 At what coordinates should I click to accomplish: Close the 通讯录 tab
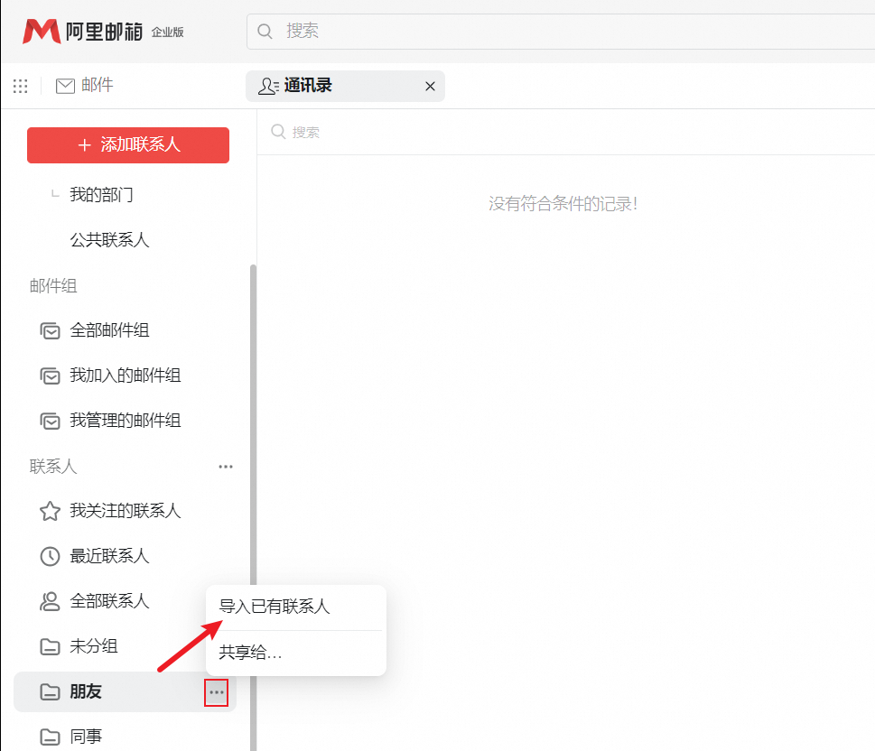click(x=431, y=86)
